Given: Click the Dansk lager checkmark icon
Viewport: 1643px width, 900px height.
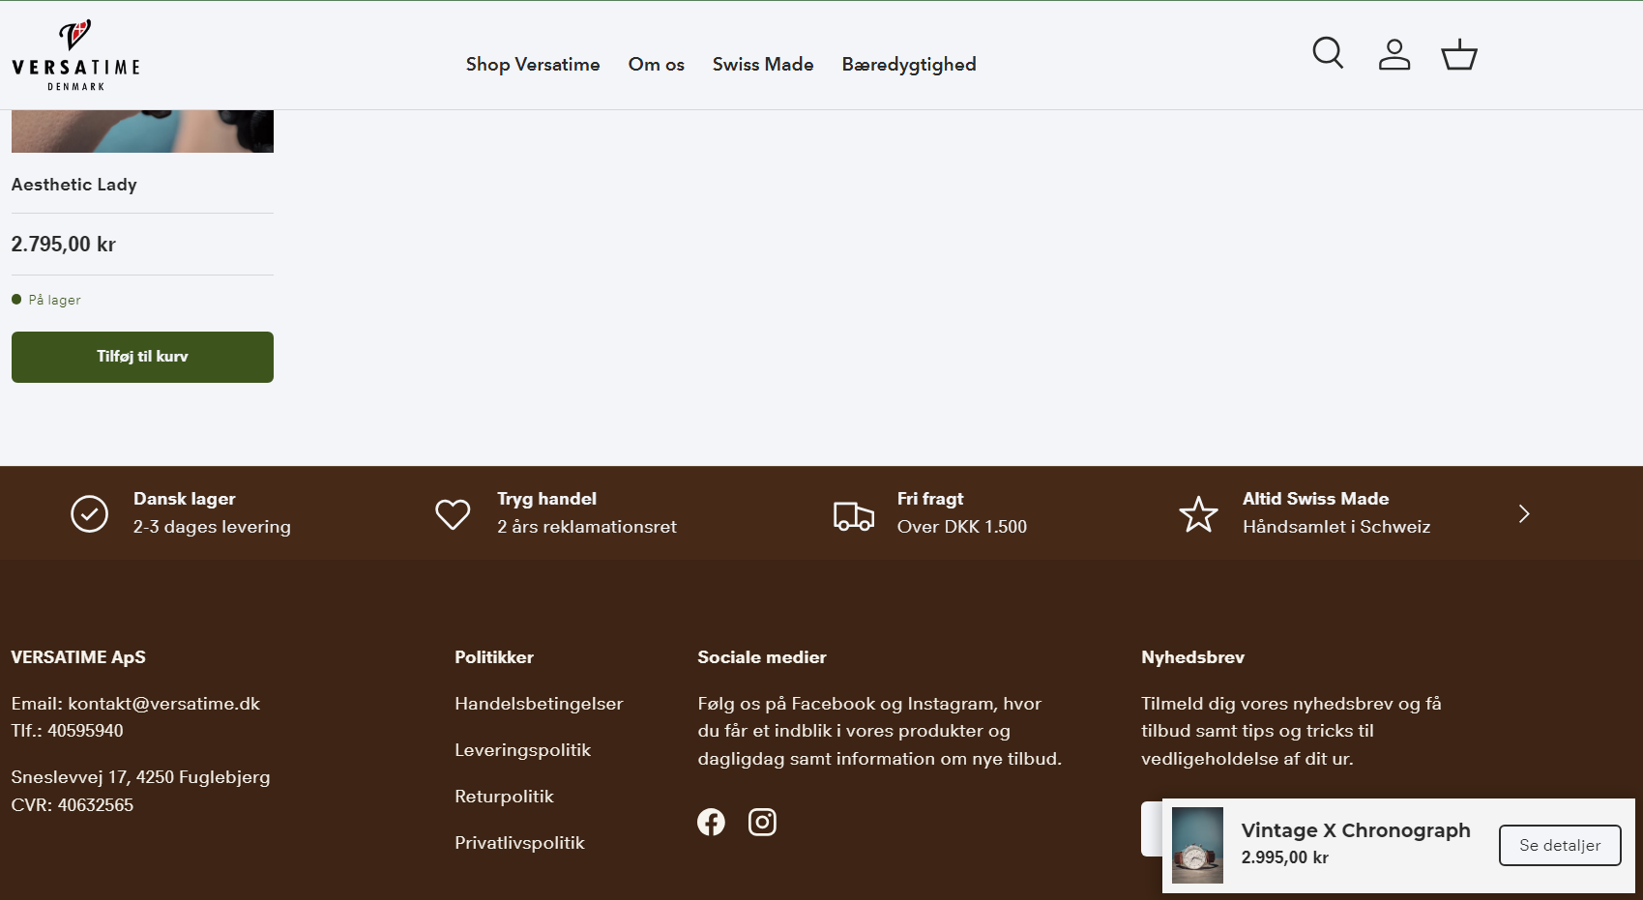Looking at the screenshot, I should coord(89,514).
